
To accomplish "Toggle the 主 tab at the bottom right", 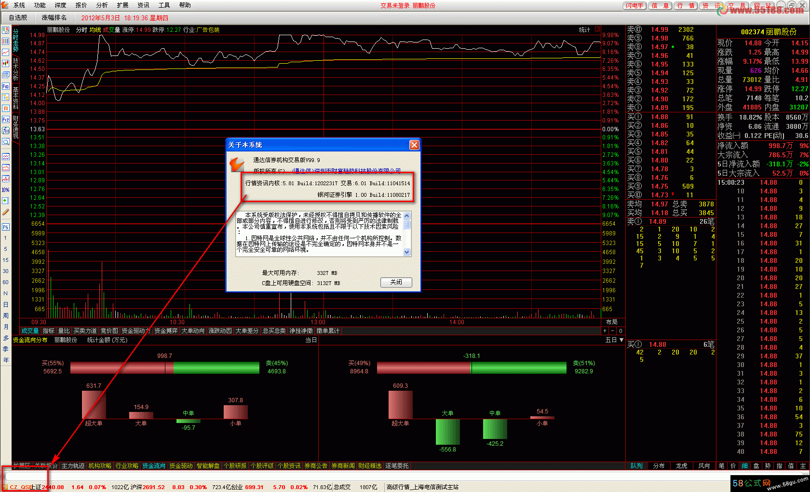I will point(803,466).
